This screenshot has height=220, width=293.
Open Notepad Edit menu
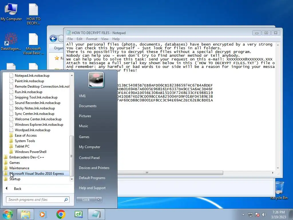click(x=80, y=39)
